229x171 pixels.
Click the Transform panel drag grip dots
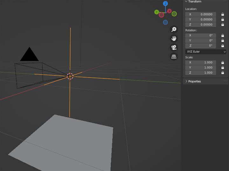tap(226, 1)
